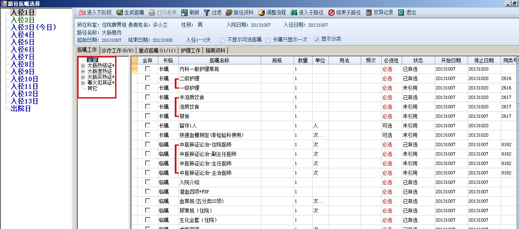Click the 必选性 column header
The height and width of the screenshot is (229, 519).
pos(391,60)
